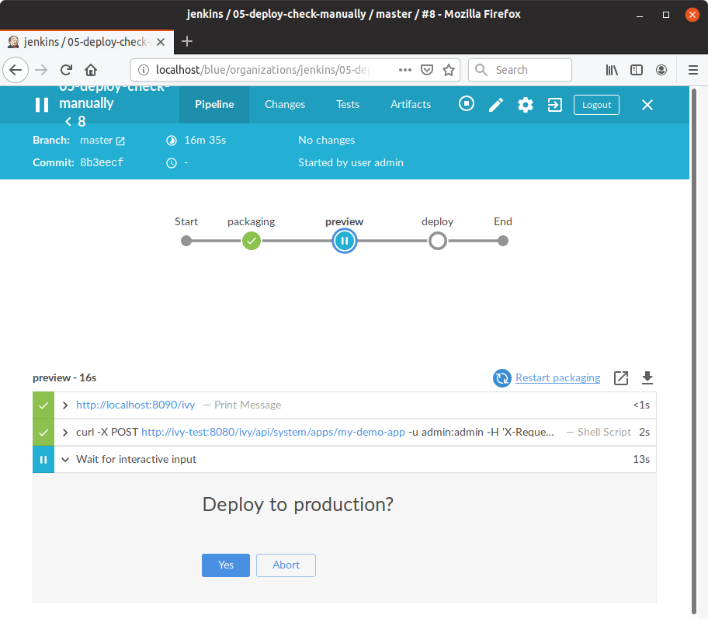Screen dimensions: 708x619
Task: Click the 'No changes' text
Action: pos(327,140)
